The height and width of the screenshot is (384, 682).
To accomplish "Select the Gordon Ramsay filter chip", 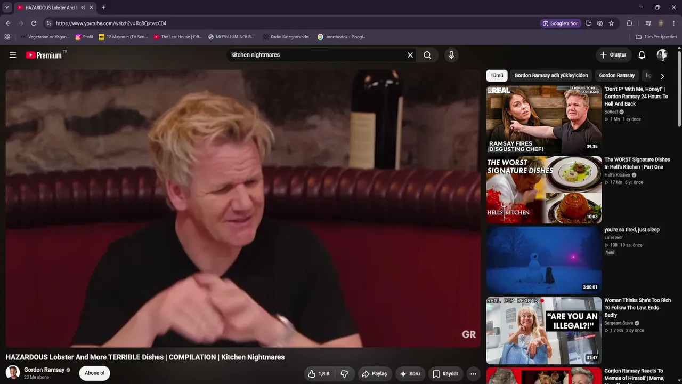I will point(617,76).
